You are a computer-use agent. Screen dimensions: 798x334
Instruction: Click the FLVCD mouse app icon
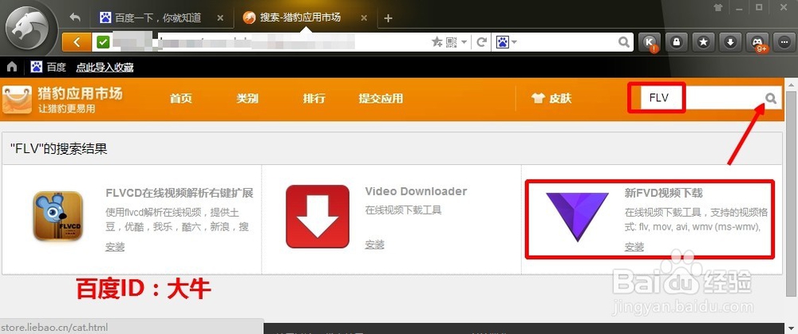[58, 215]
